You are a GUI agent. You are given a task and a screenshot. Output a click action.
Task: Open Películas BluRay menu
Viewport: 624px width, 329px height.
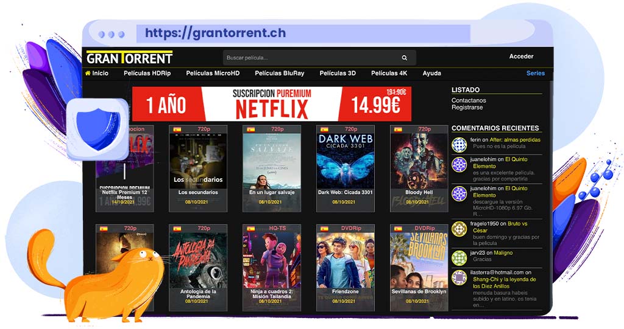click(x=279, y=73)
